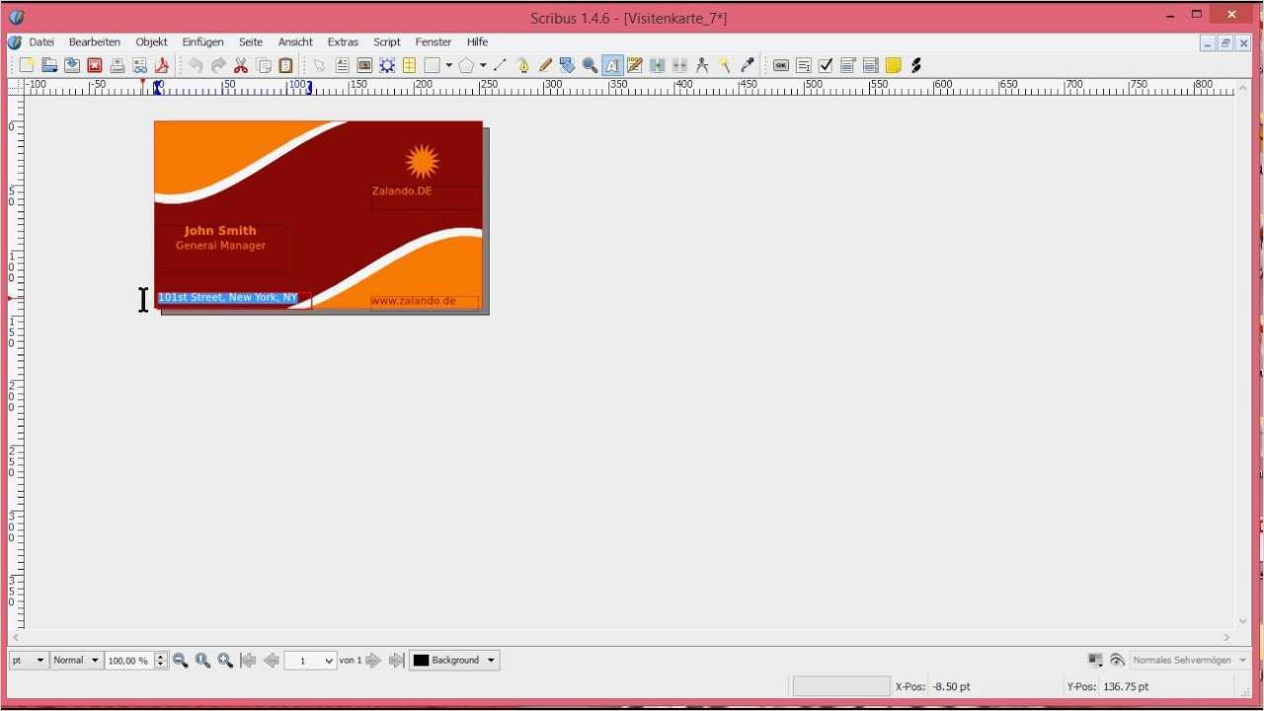This screenshot has width=1264, height=711.
Task: Reset zoom to 100% with the middle magnifier
Action: [x=203, y=661]
